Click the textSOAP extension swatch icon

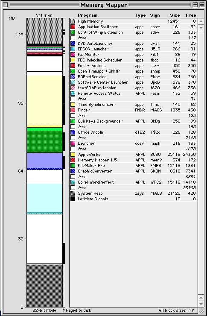pyautogui.click(x=73, y=88)
